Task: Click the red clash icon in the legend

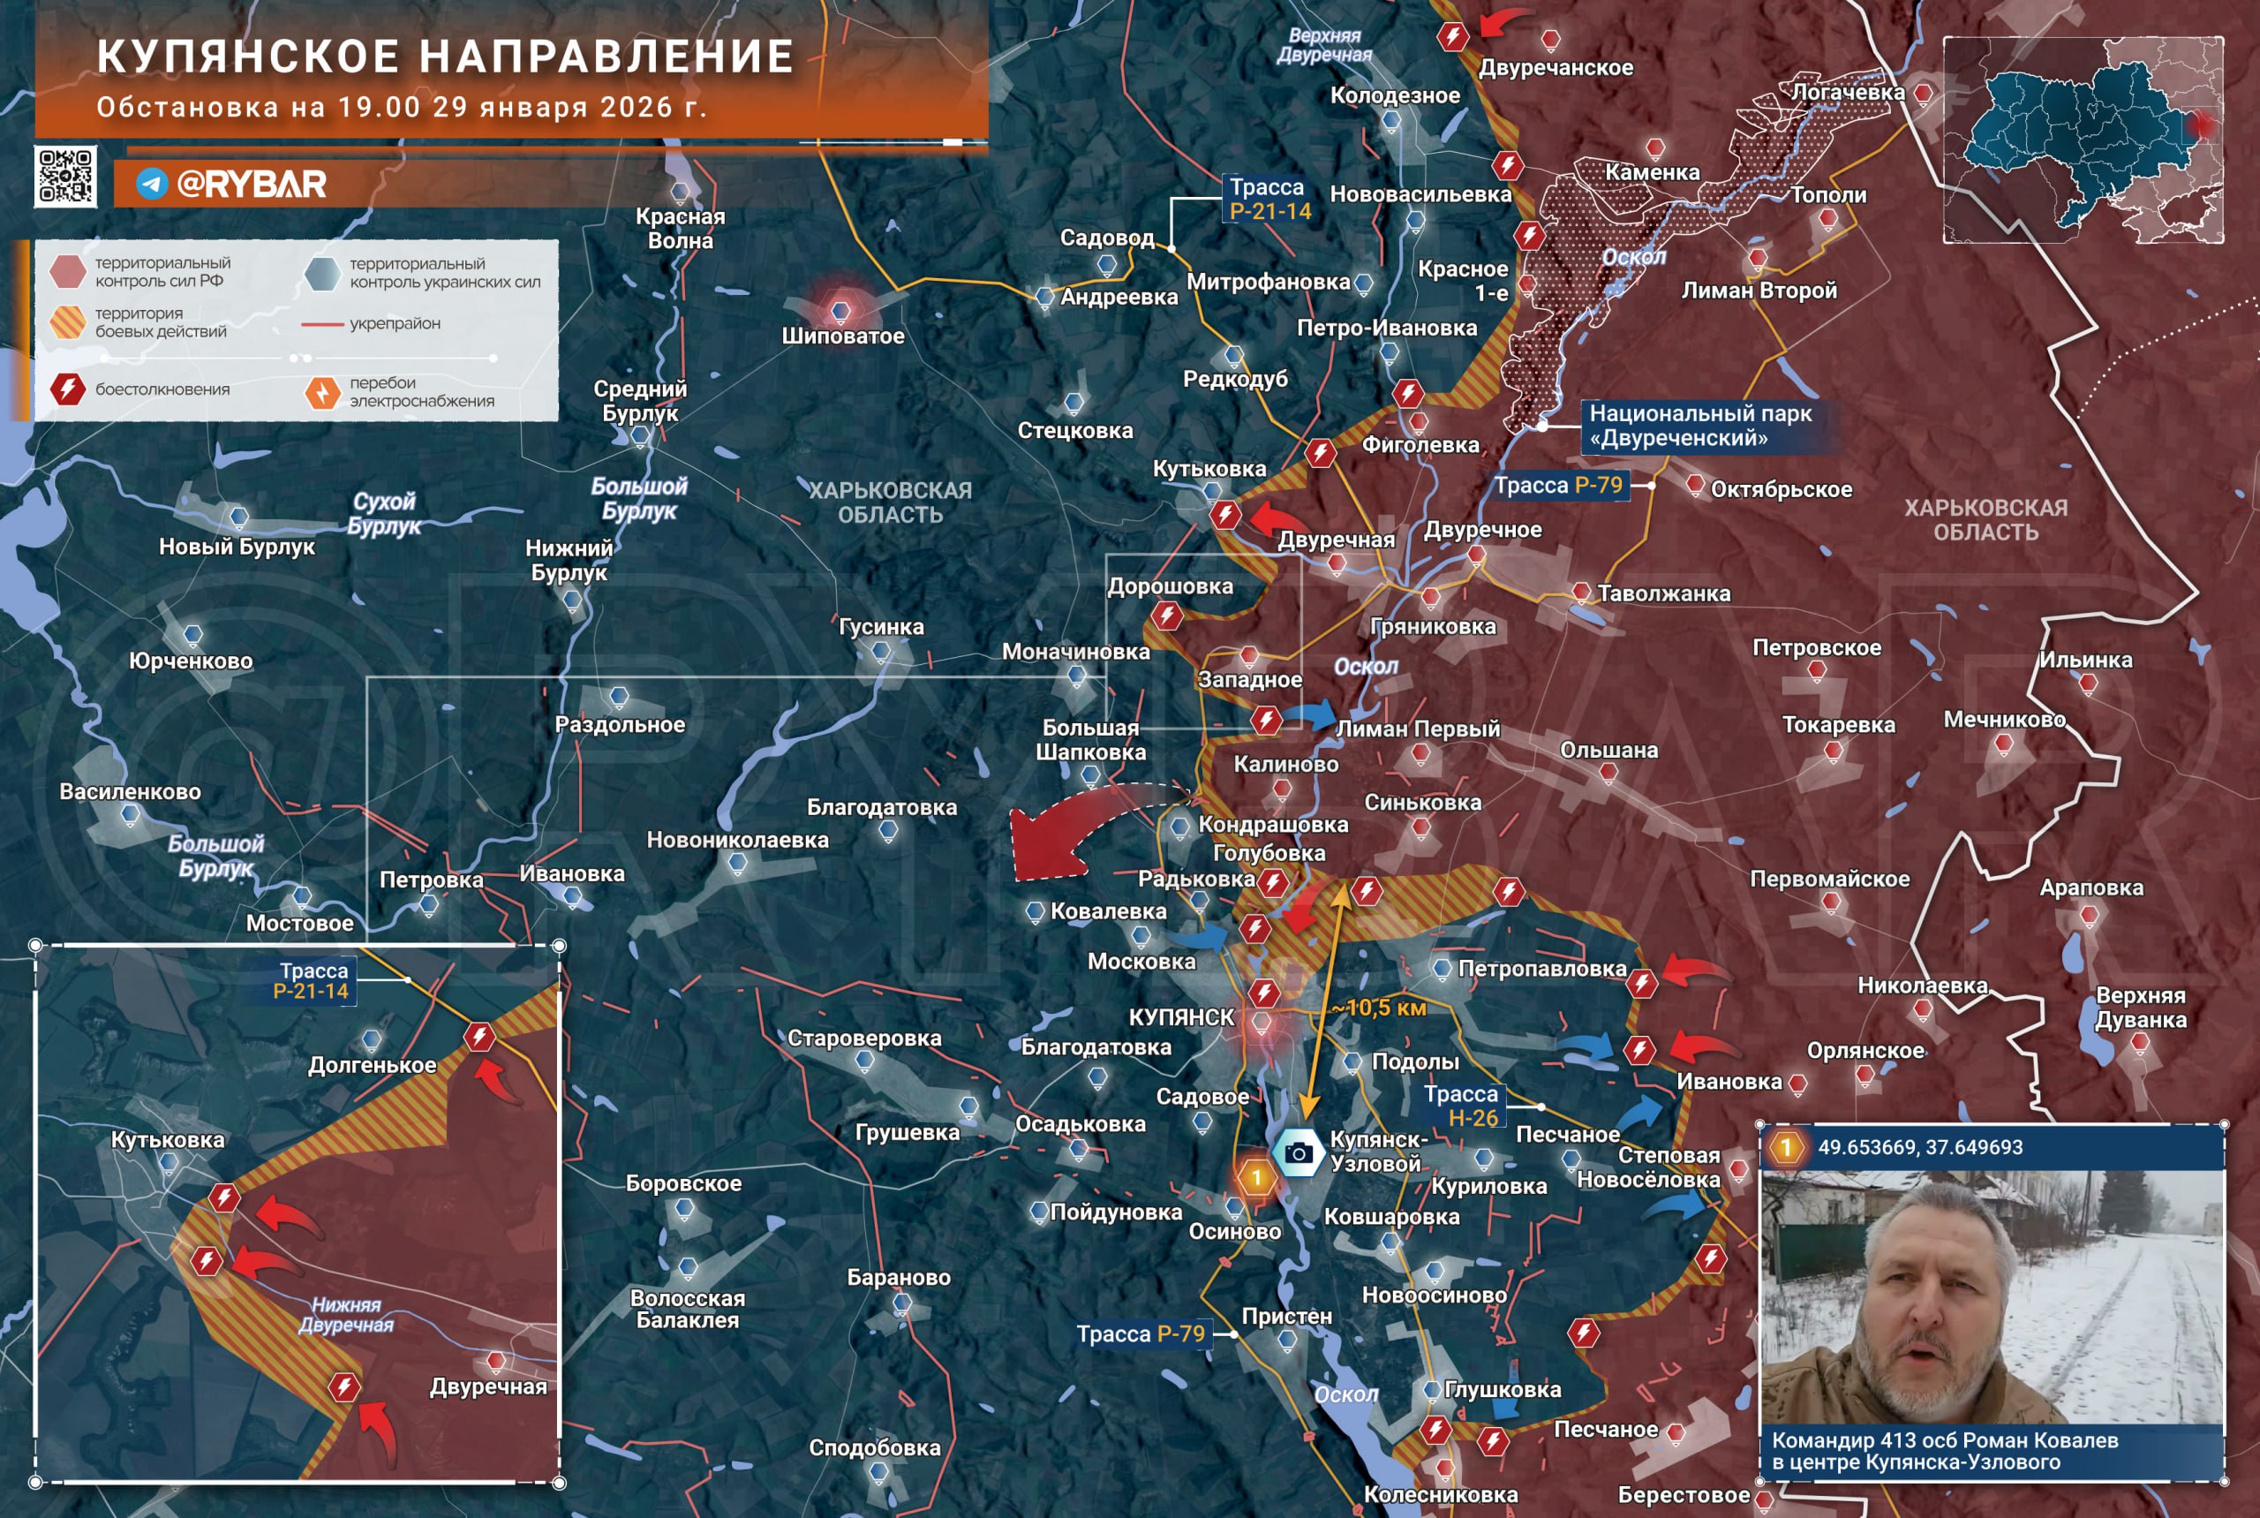Action: click(68, 389)
